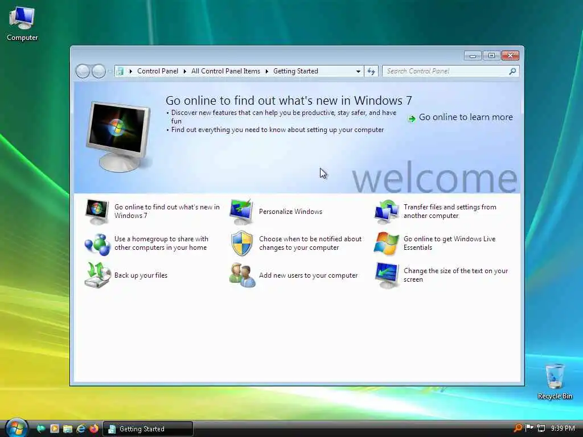Screen dimensions: 583x437
Task: Open Transfer files and settings link
Action: point(450,212)
